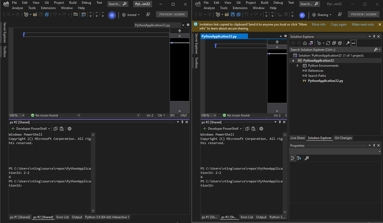The width and height of the screenshot is (383, 223).
Task: Click the follow participant icon next to Joined
Action: click(148, 15)
